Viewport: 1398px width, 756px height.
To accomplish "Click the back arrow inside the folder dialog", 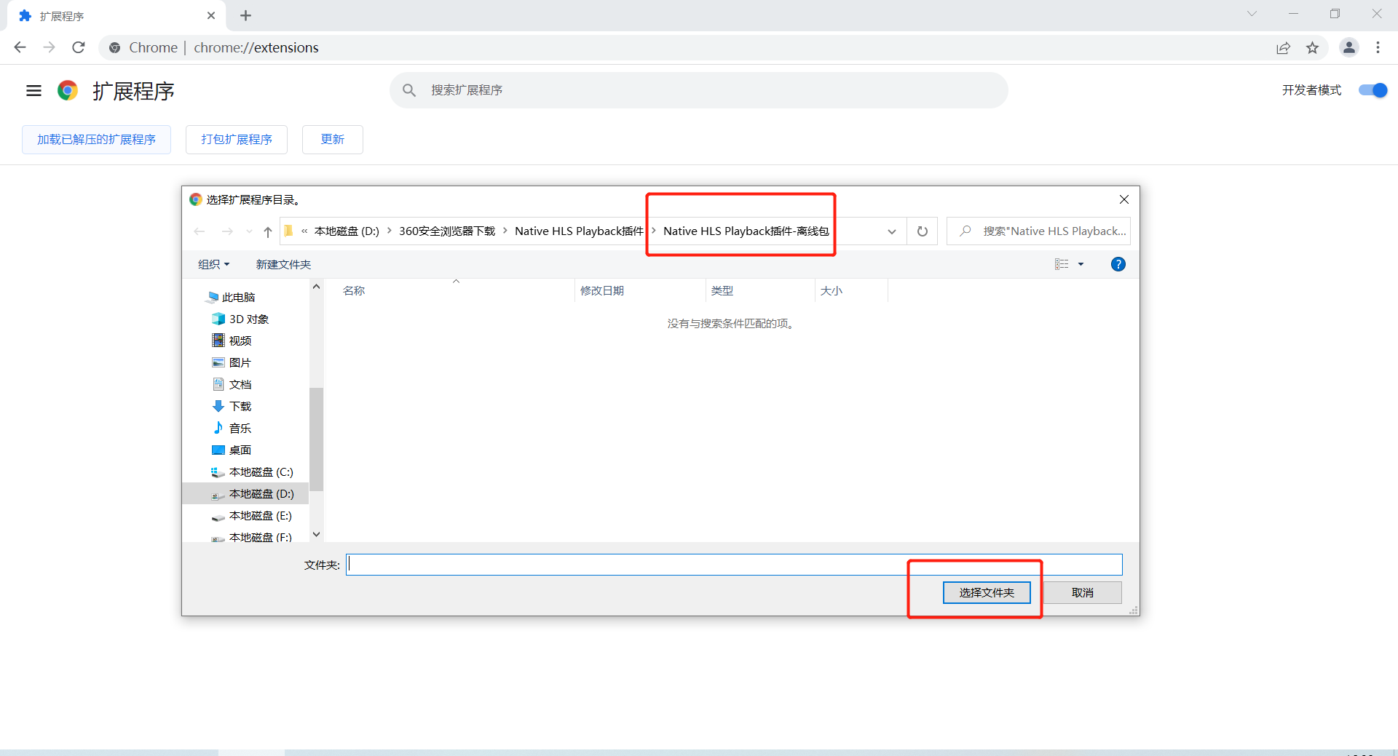I will (200, 231).
